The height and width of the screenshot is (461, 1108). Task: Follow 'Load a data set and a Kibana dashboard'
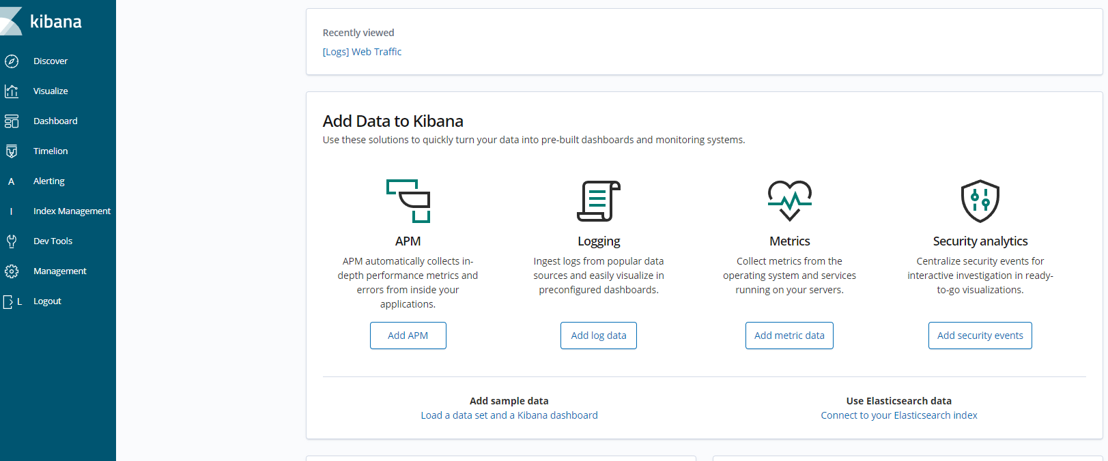[x=509, y=415]
